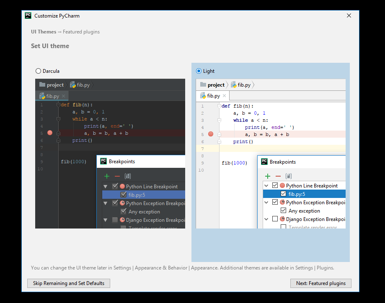This screenshot has width=385, height=303.
Task: Click the project folder icon in Darcula preview
Action: (x=42, y=85)
